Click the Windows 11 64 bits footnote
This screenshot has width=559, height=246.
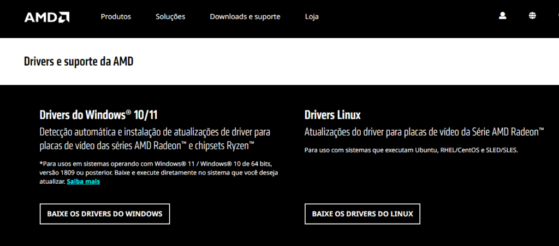coord(159,172)
